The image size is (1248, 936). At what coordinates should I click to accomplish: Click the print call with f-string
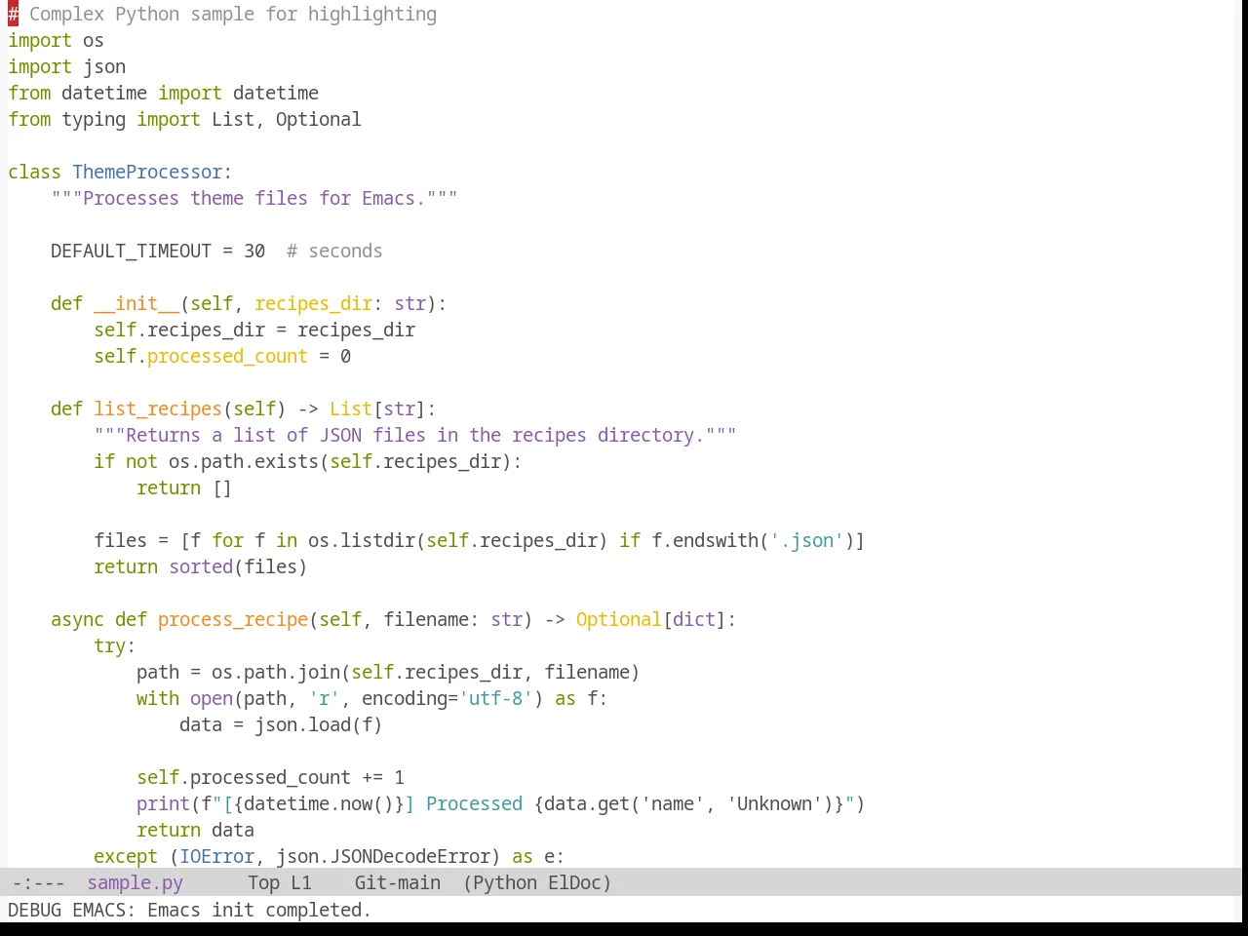point(501,804)
